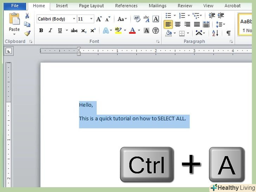Open the File tab
Image resolution: width=256 pixels, height=192 pixels.
point(15,6)
